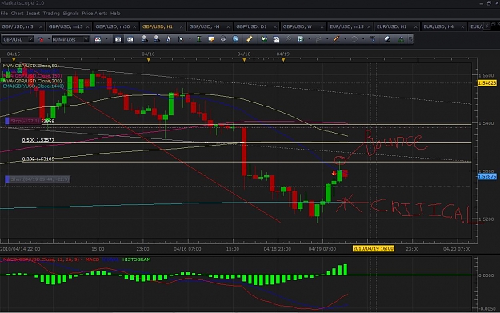Open the Price Alerts menu
This screenshot has height=313, width=500.
pos(94,14)
